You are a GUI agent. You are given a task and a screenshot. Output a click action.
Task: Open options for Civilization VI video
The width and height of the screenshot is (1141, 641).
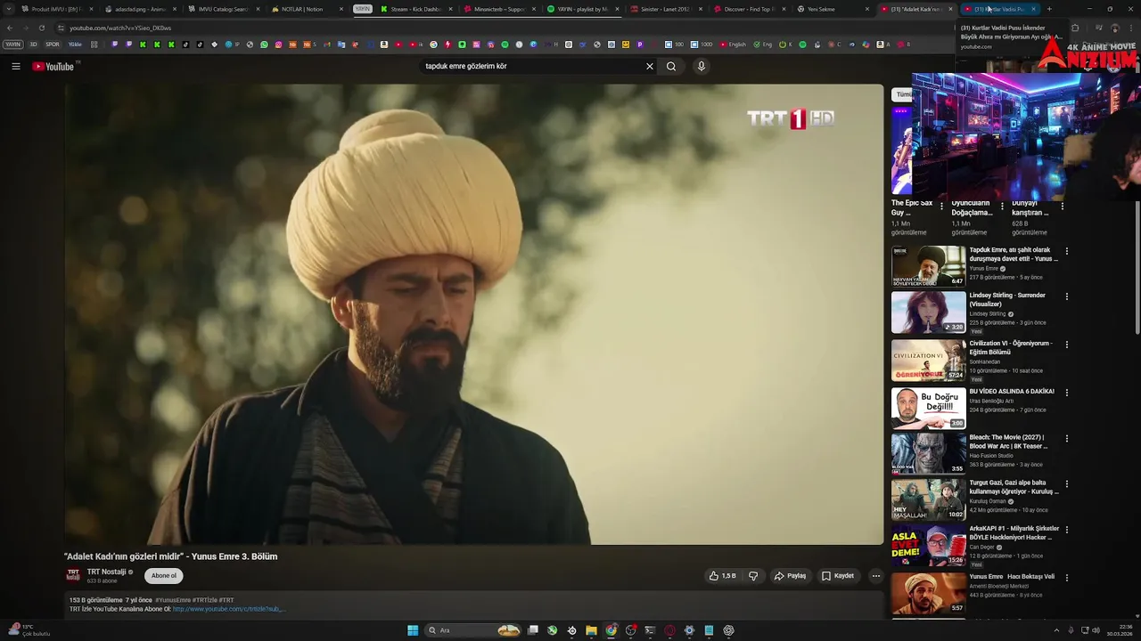click(1066, 345)
